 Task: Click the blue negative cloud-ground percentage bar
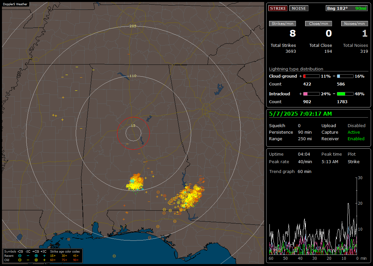pyautogui.click(x=345, y=76)
